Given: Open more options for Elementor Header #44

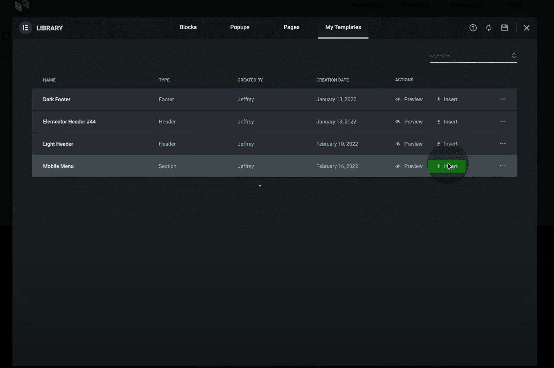Looking at the screenshot, I should pos(503,121).
